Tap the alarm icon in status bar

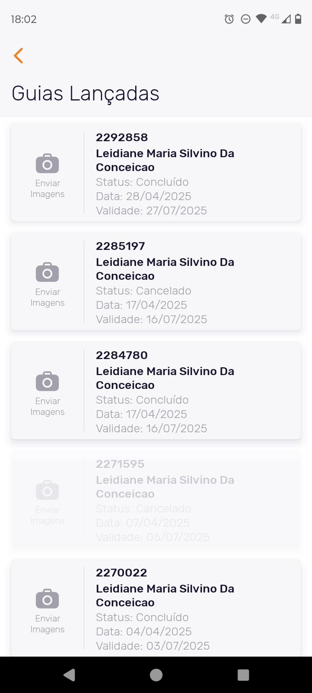click(x=229, y=19)
